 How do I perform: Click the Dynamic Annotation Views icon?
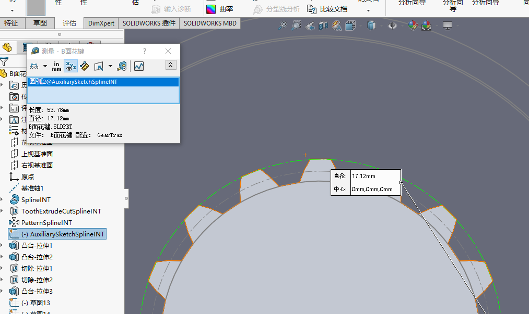coord(337,26)
